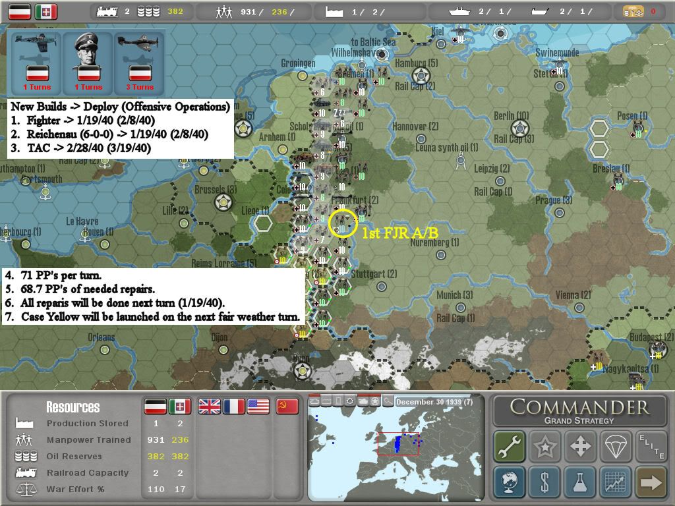Select the Stuka bomber build card
Image resolution: width=675 pixels, height=506 pixels.
coord(140,63)
